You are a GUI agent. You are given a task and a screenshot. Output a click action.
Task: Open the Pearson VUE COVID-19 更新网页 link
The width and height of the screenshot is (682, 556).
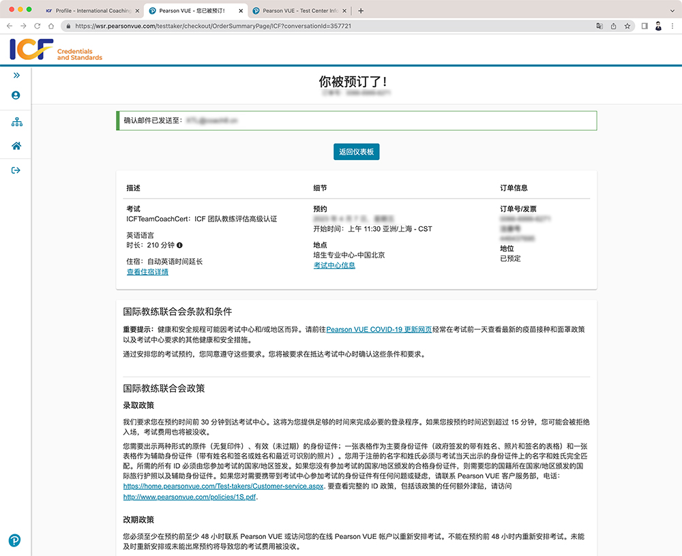pos(379,329)
